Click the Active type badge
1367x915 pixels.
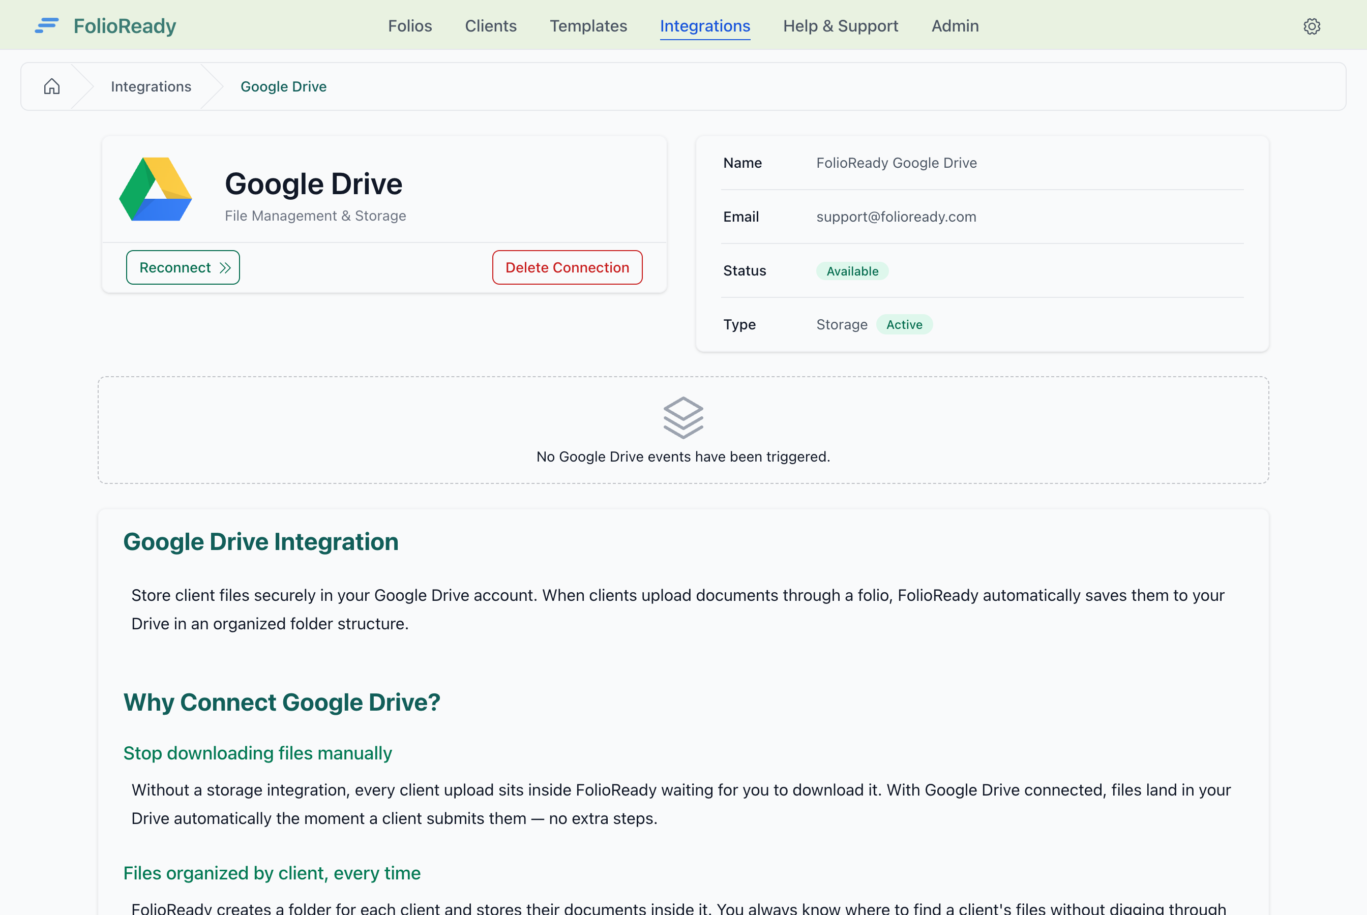(x=904, y=324)
